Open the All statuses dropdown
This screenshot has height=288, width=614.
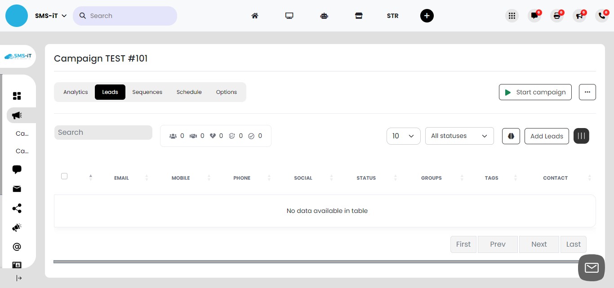(459, 136)
